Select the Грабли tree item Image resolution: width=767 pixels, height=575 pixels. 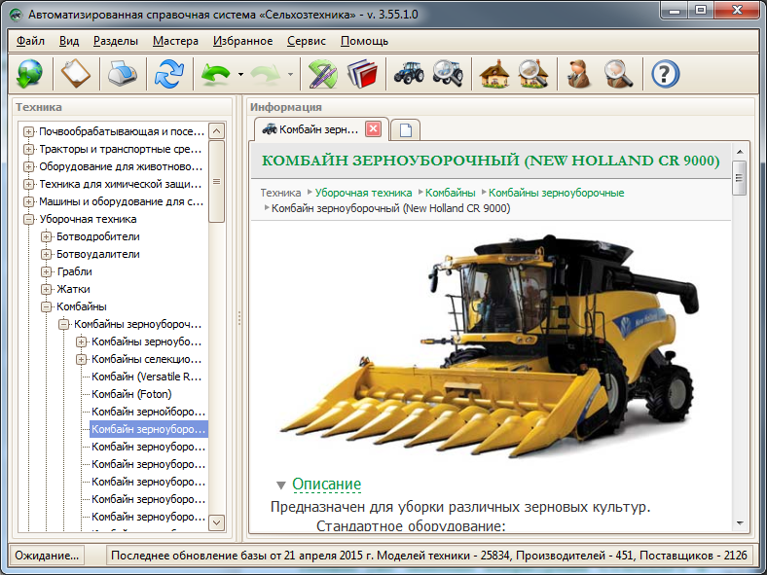(74, 271)
